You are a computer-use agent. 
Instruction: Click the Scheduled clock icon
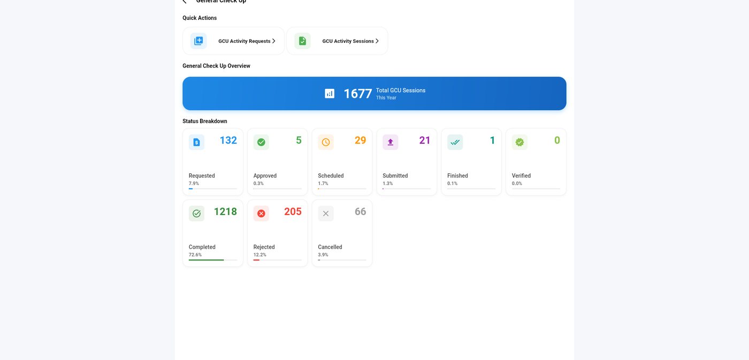(x=326, y=142)
